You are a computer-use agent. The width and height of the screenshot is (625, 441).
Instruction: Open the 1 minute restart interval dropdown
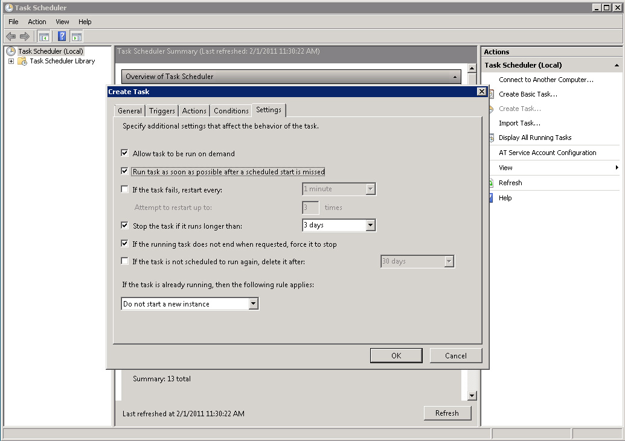(x=371, y=189)
